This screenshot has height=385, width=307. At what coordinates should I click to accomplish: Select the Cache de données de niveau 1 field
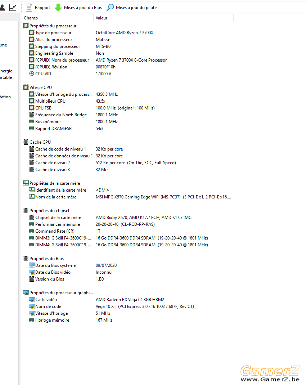pyautogui.click(x=64, y=156)
